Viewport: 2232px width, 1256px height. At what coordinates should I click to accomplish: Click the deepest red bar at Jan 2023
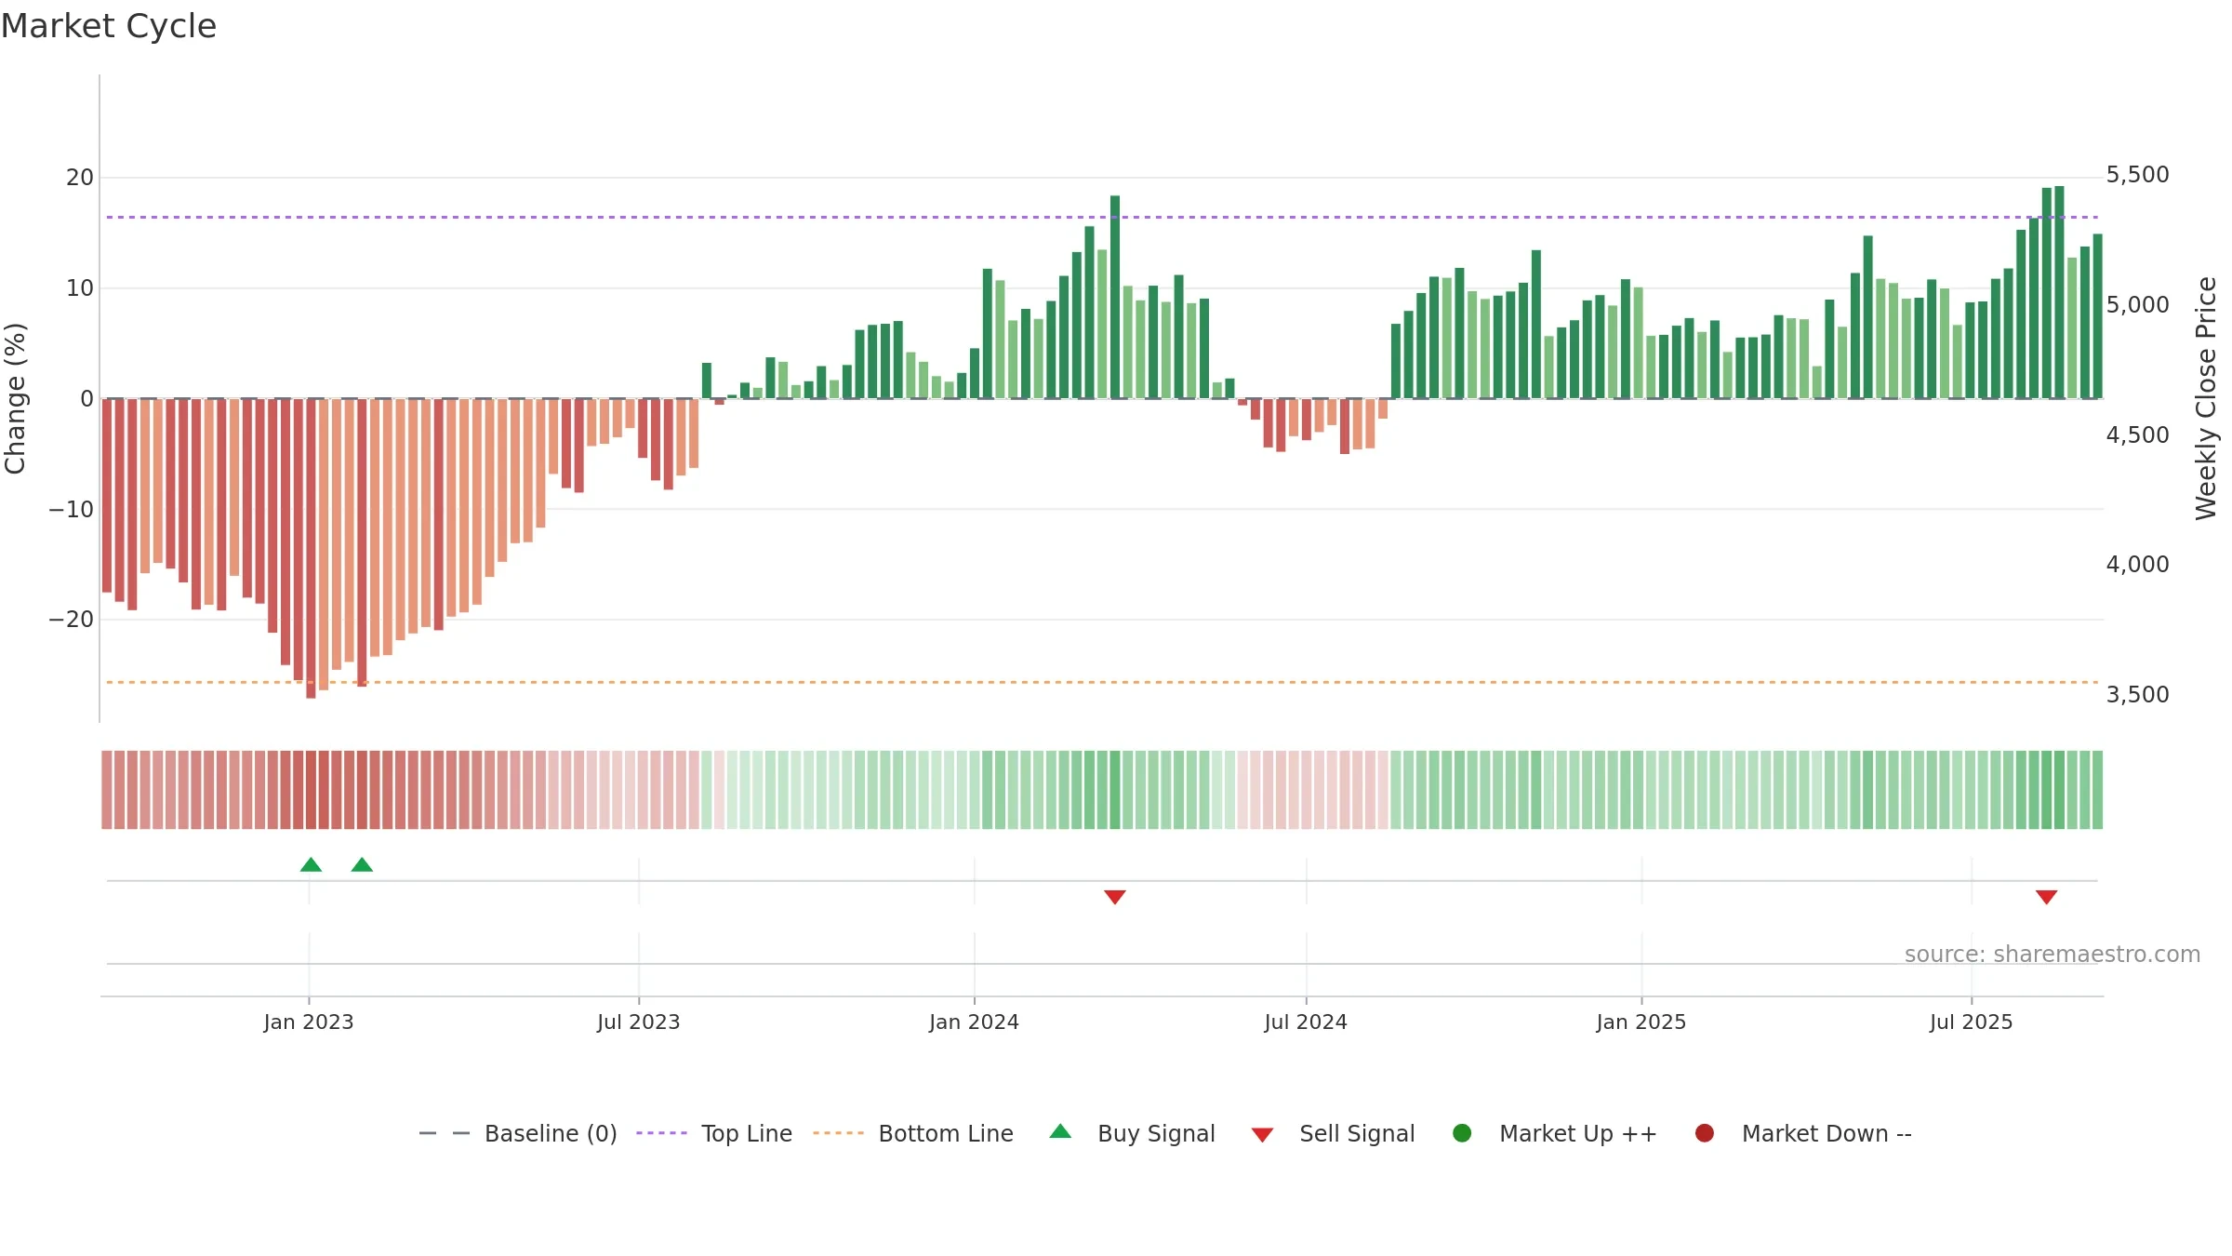click(x=311, y=548)
